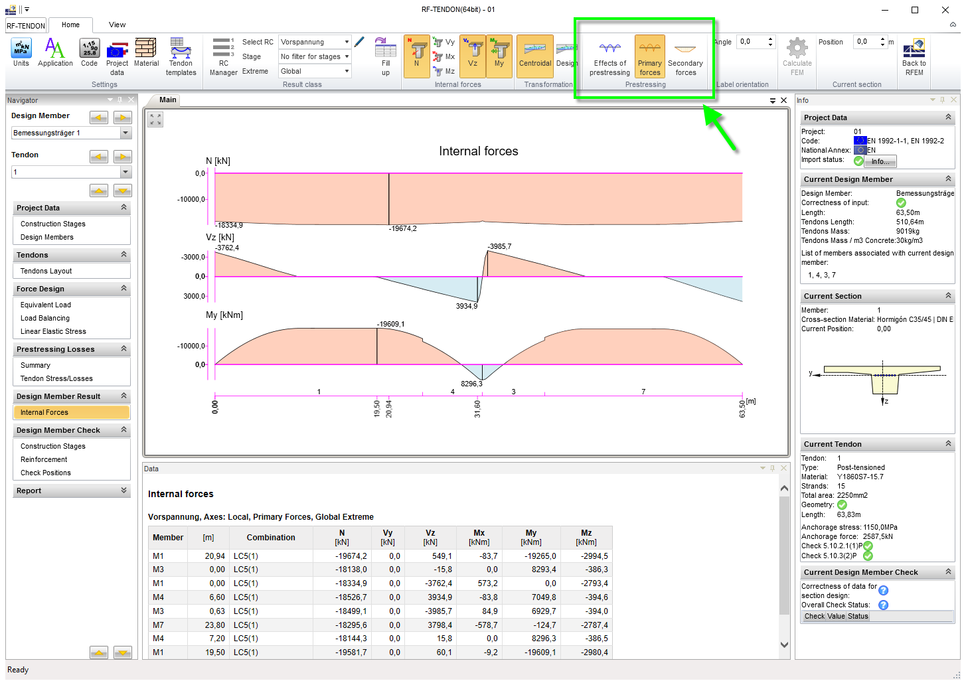Go to next Tendon arrow
Image resolution: width=966 pixels, height=685 pixels.
coord(123,157)
